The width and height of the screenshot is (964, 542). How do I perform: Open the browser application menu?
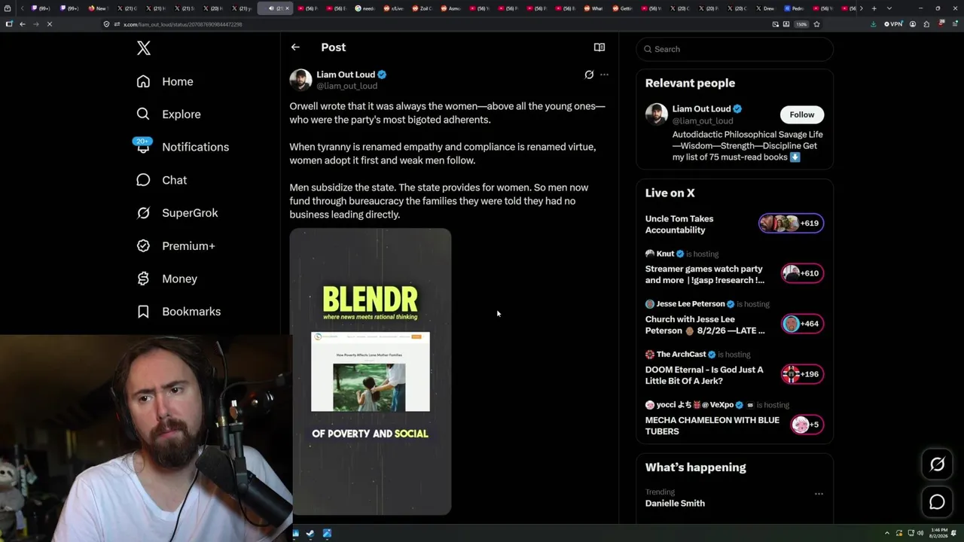953,24
